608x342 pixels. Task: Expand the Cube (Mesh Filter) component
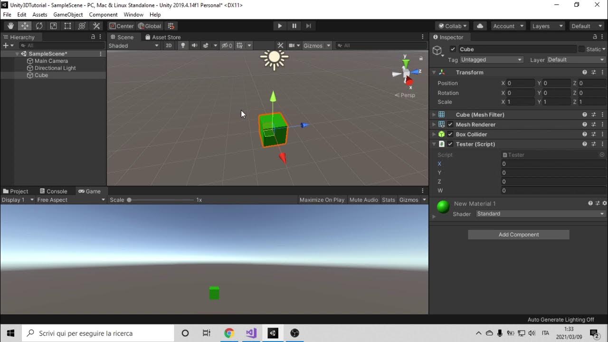(434, 115)
